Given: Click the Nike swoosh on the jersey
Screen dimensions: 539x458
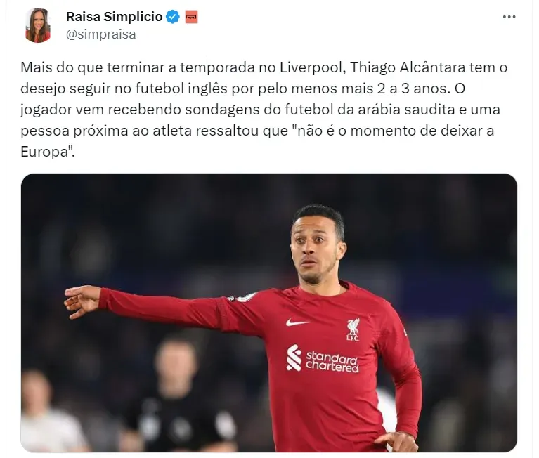Looking at the screenshot, I should click(297, 322).
